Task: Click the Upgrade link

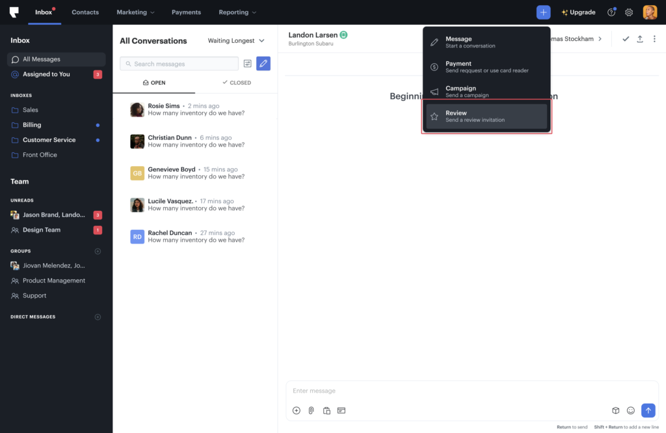Action: (x=578, y=12)
